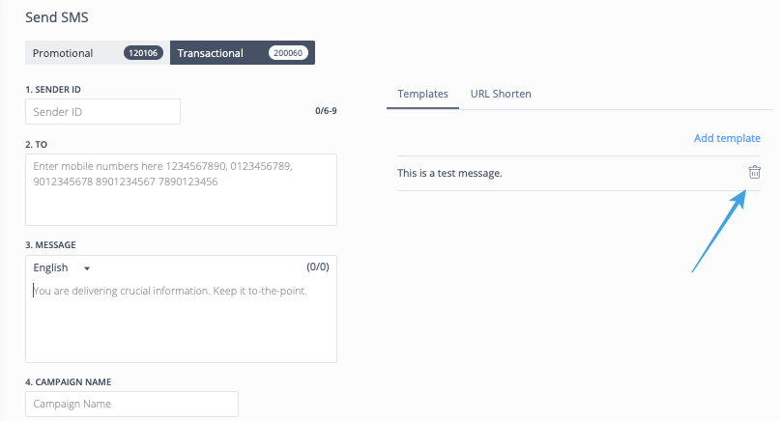This screenshot has height=421, width=780.
Task: Select the Transactional SMS tab
Action: (x=243, y=53)
